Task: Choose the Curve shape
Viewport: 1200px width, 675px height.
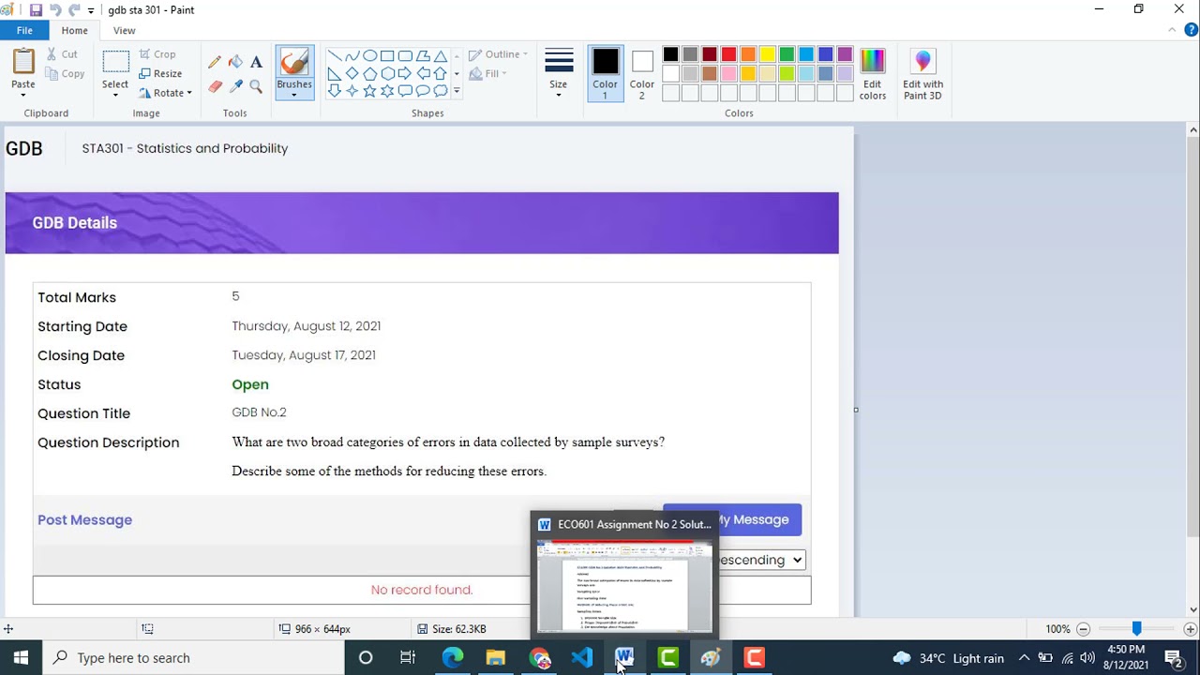Action: tap(352, 56)
